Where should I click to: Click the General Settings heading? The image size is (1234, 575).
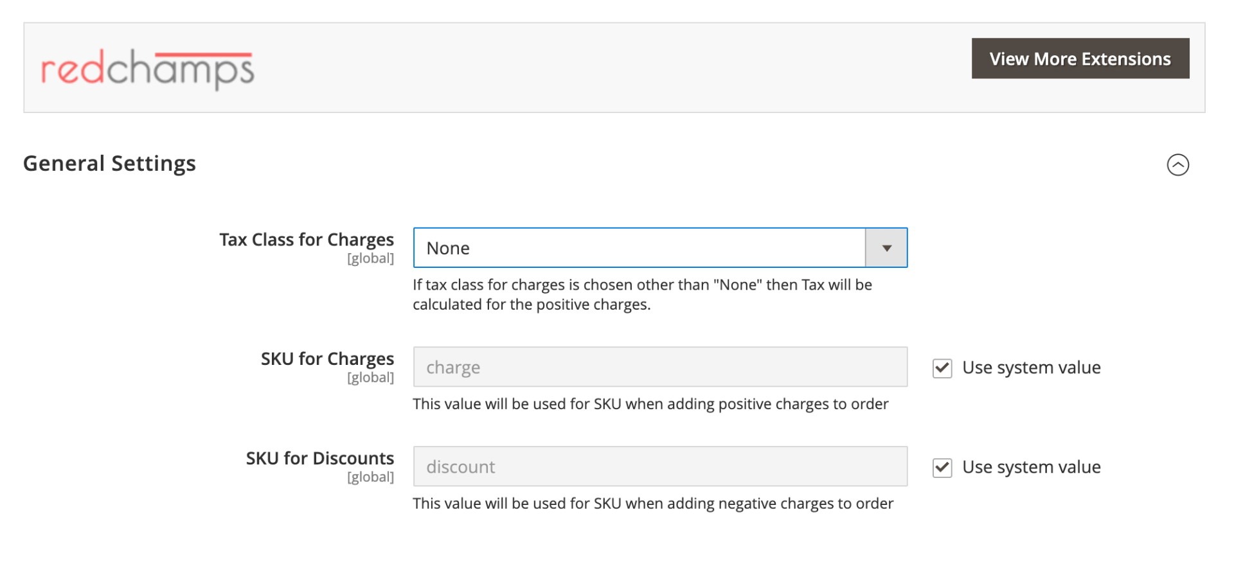tap(109, 163)
